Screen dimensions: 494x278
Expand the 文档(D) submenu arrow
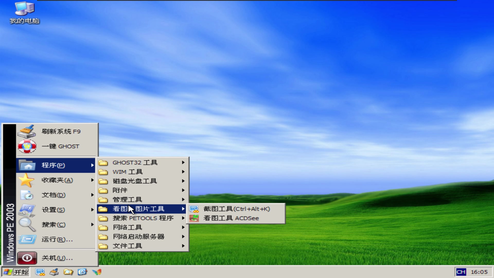coord(92,195)
